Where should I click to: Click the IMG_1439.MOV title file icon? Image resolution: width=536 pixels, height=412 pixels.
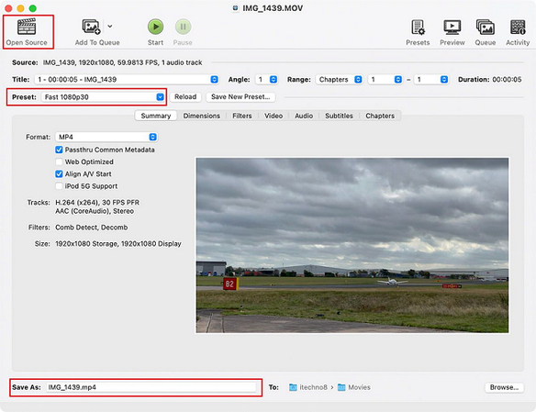235,8
